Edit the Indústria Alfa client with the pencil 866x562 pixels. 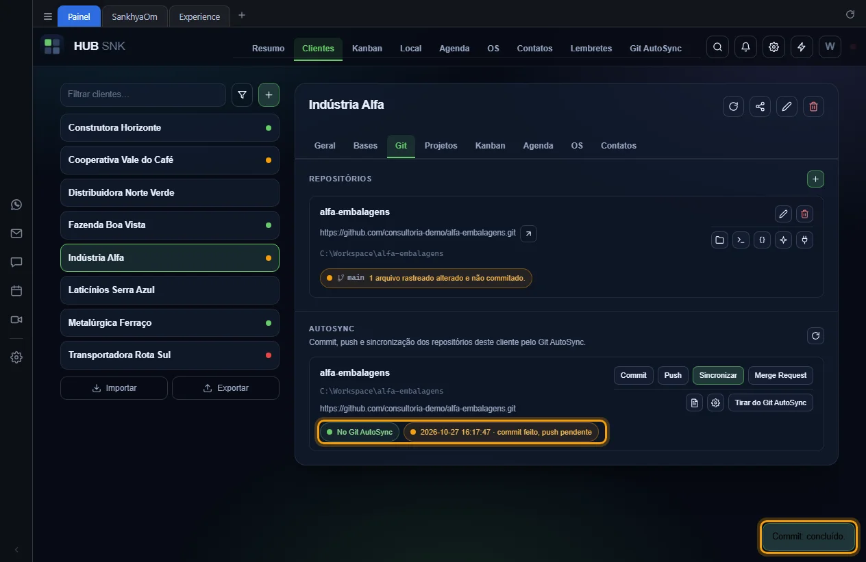[x=787, y=106]
